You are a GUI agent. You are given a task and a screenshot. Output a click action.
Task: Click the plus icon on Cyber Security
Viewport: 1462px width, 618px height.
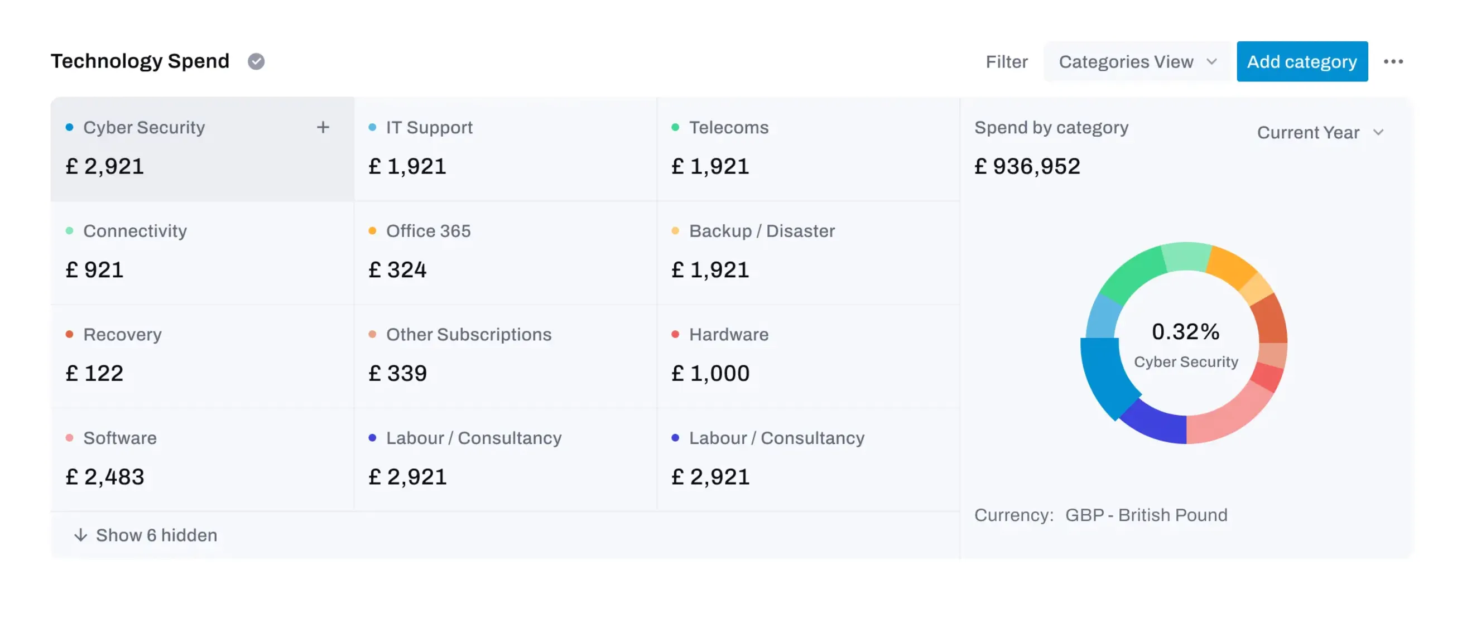pyautogui.click(x=323, y=127)
